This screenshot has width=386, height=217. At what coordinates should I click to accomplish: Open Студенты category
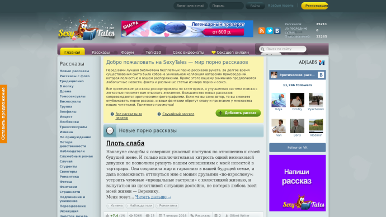(68, 167)
